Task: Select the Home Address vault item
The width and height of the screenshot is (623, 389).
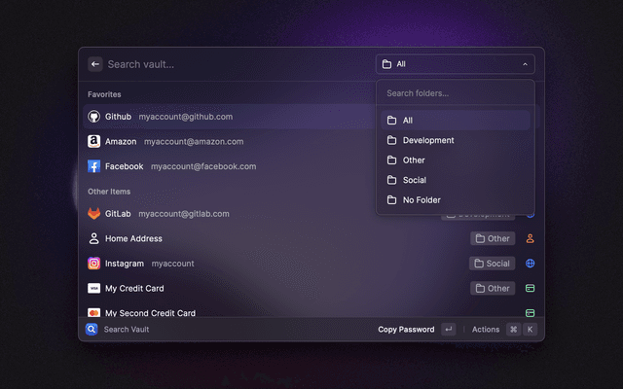Action: click(133, 238)
